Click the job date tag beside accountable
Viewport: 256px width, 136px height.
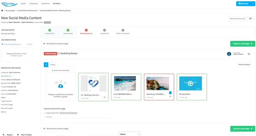[x=47, y=22]
